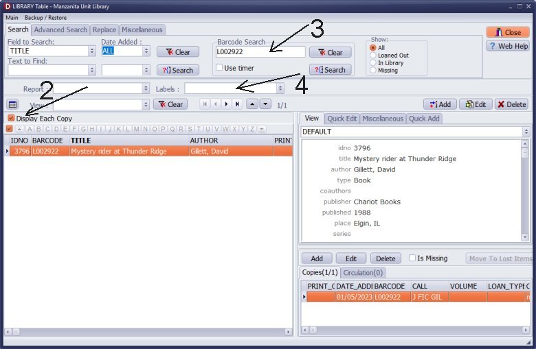Image resolution: width=536 pixels, height=349 pixels.
Task: Select the Mystery rider at Thunder Ridge row
Action: coord(150,151)
